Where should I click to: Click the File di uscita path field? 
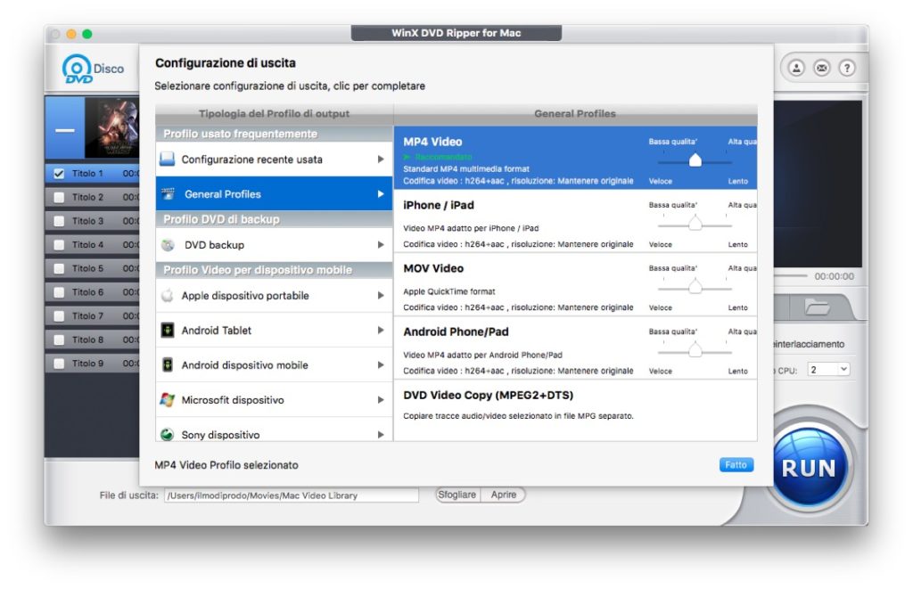pyautogui.click(x=292, y=495)
